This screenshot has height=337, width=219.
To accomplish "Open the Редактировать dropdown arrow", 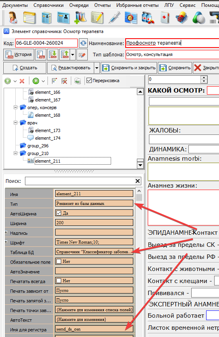I will [x=97, y=68].
